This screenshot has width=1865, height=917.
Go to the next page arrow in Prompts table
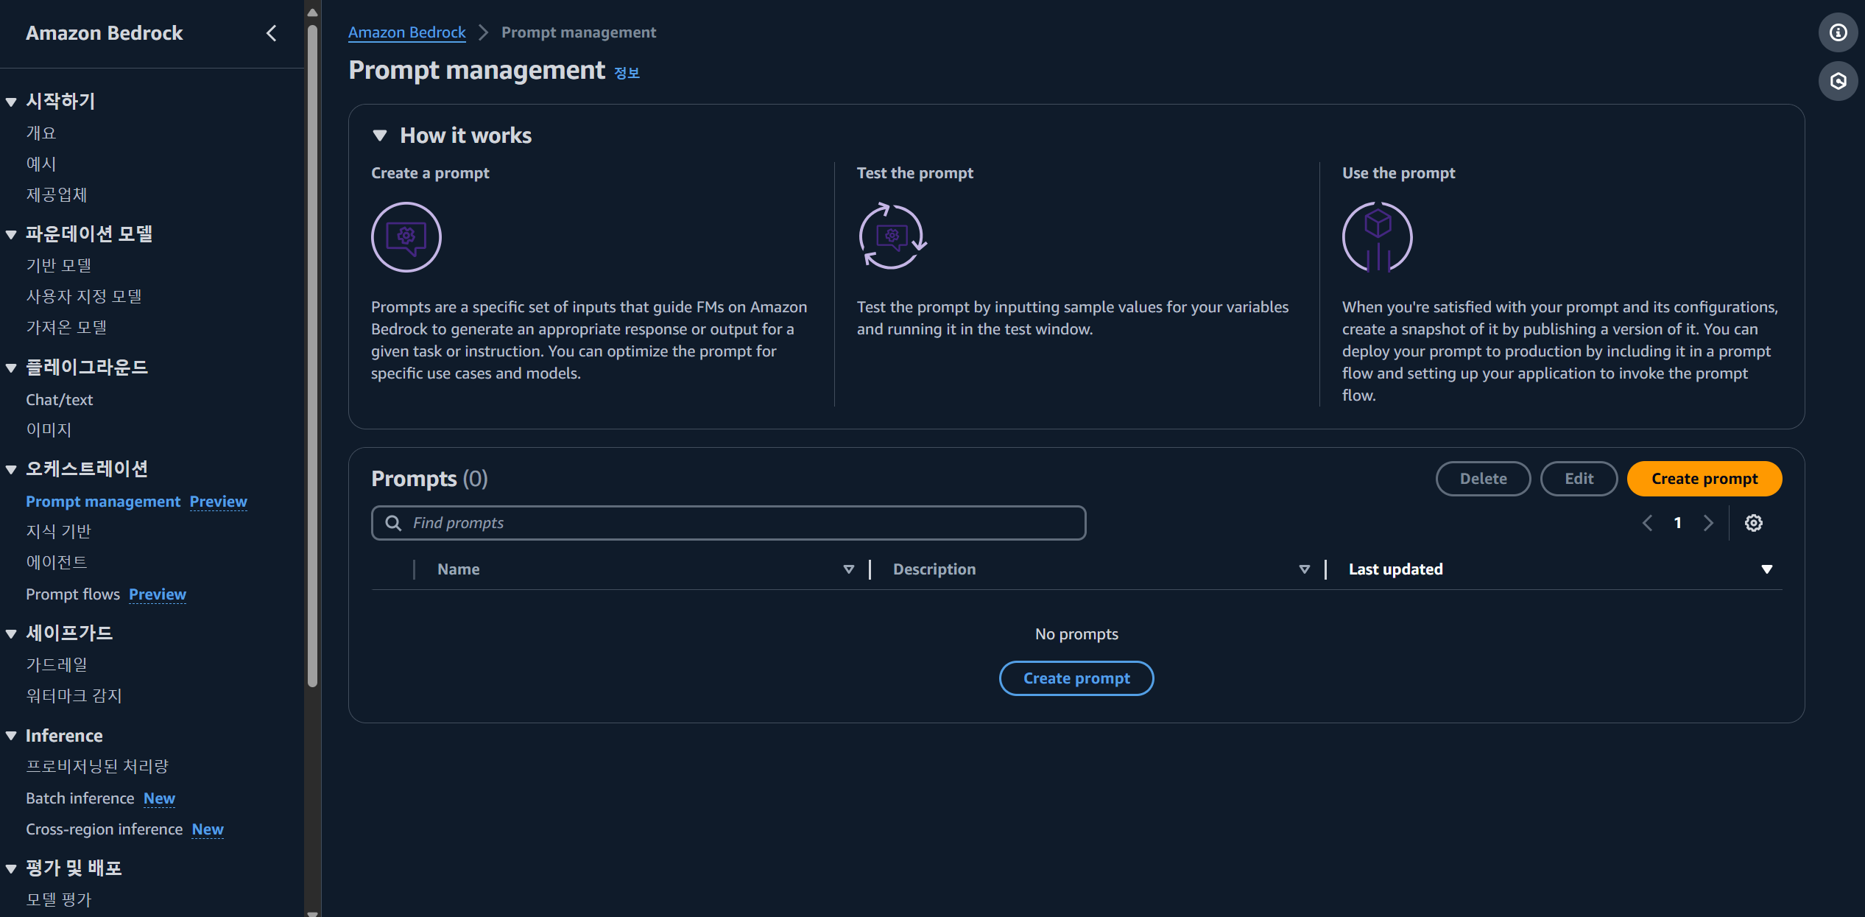(1708, 523)
